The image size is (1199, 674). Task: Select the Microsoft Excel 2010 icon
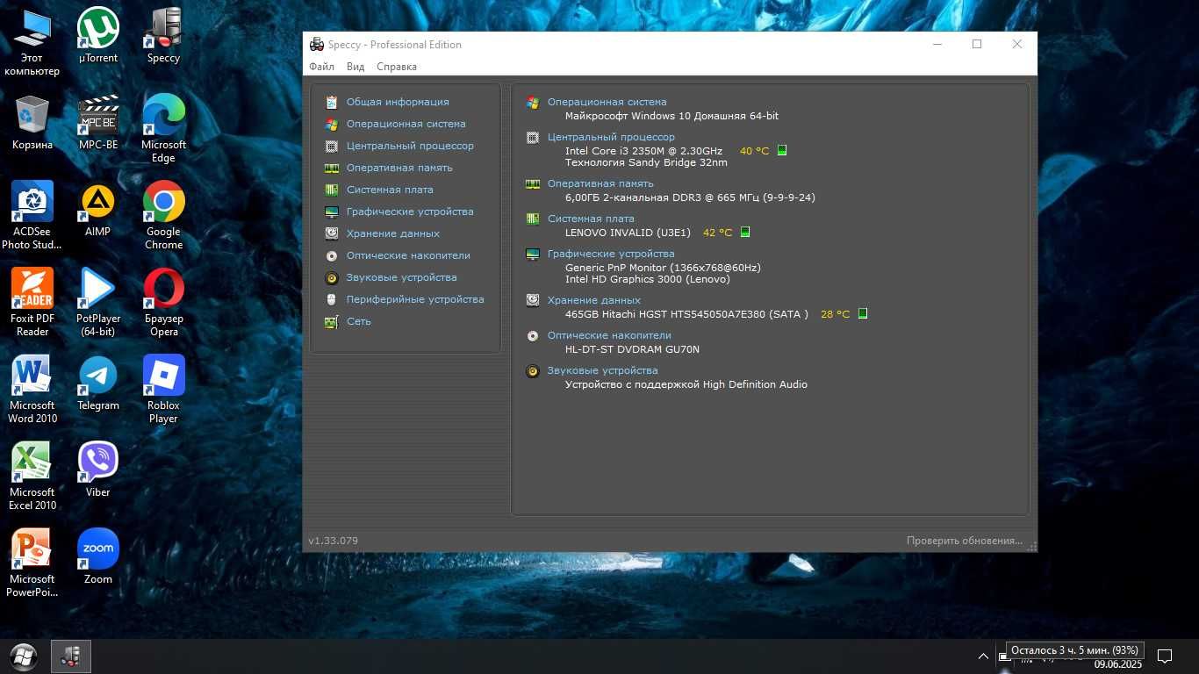(32, 477)
